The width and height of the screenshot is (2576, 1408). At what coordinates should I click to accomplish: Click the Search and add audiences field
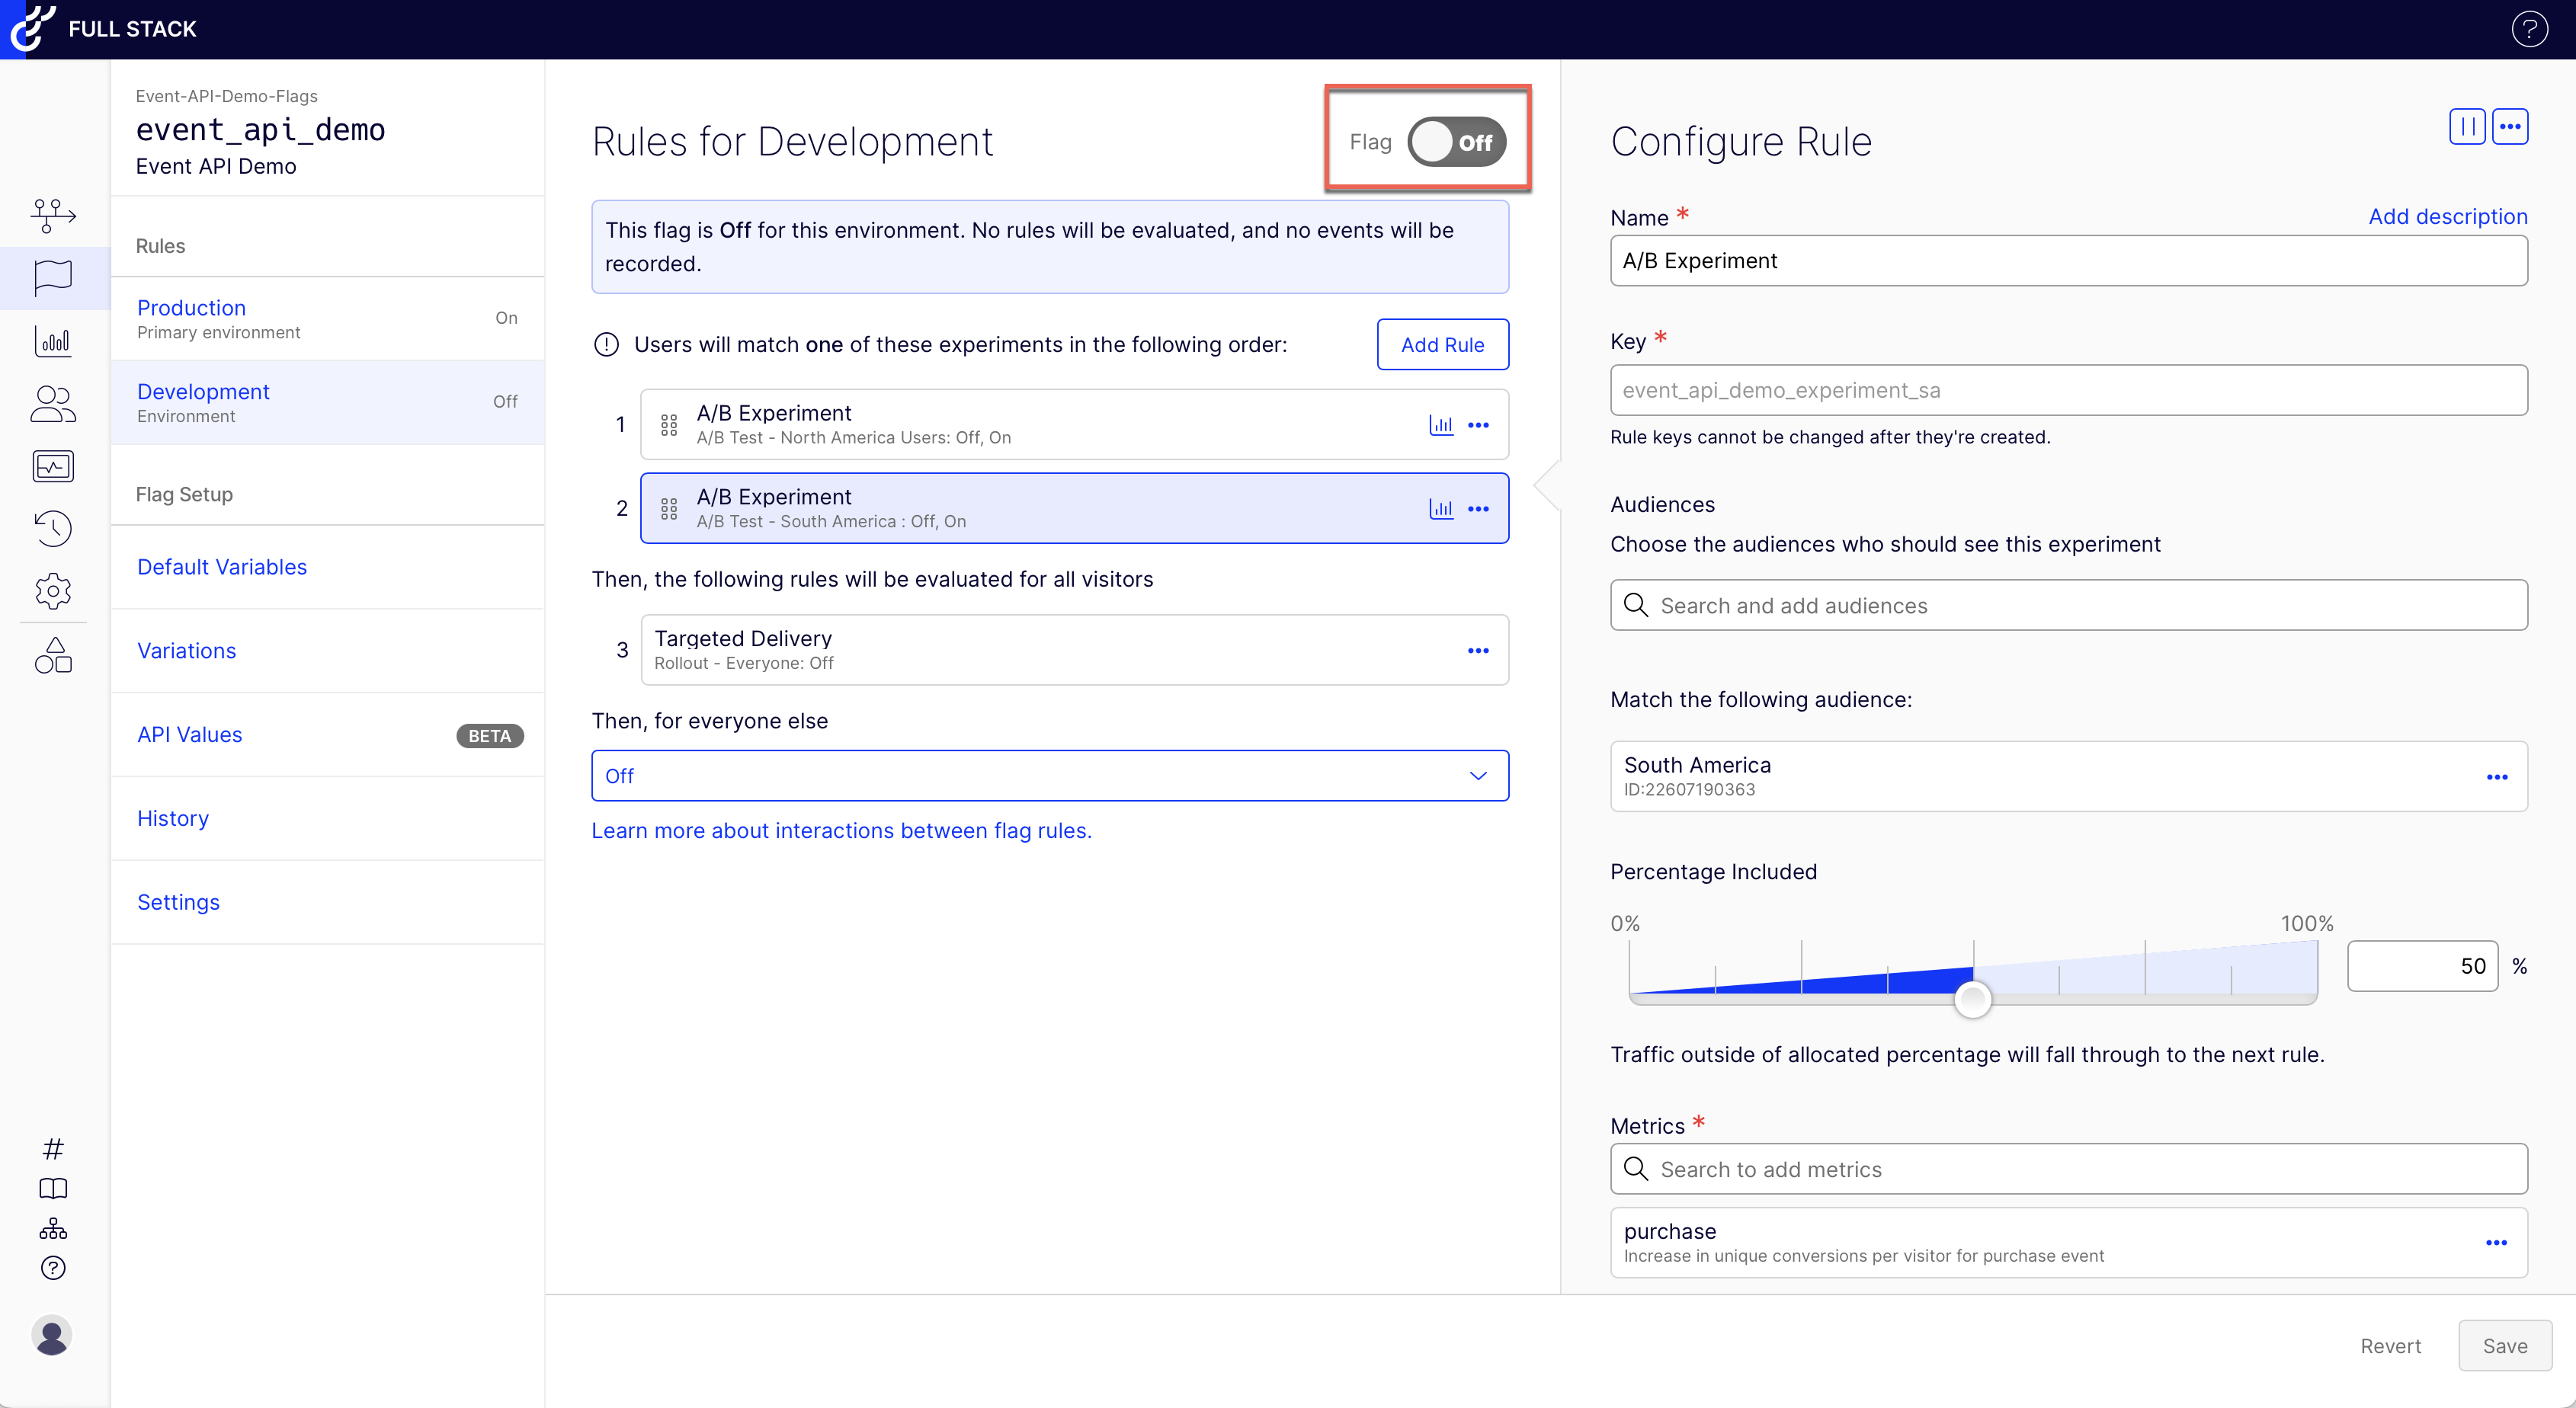pos(2068,606)
